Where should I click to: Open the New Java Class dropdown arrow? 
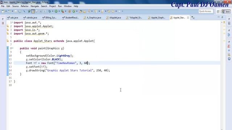pyautogui.click(x=77, y=11)
